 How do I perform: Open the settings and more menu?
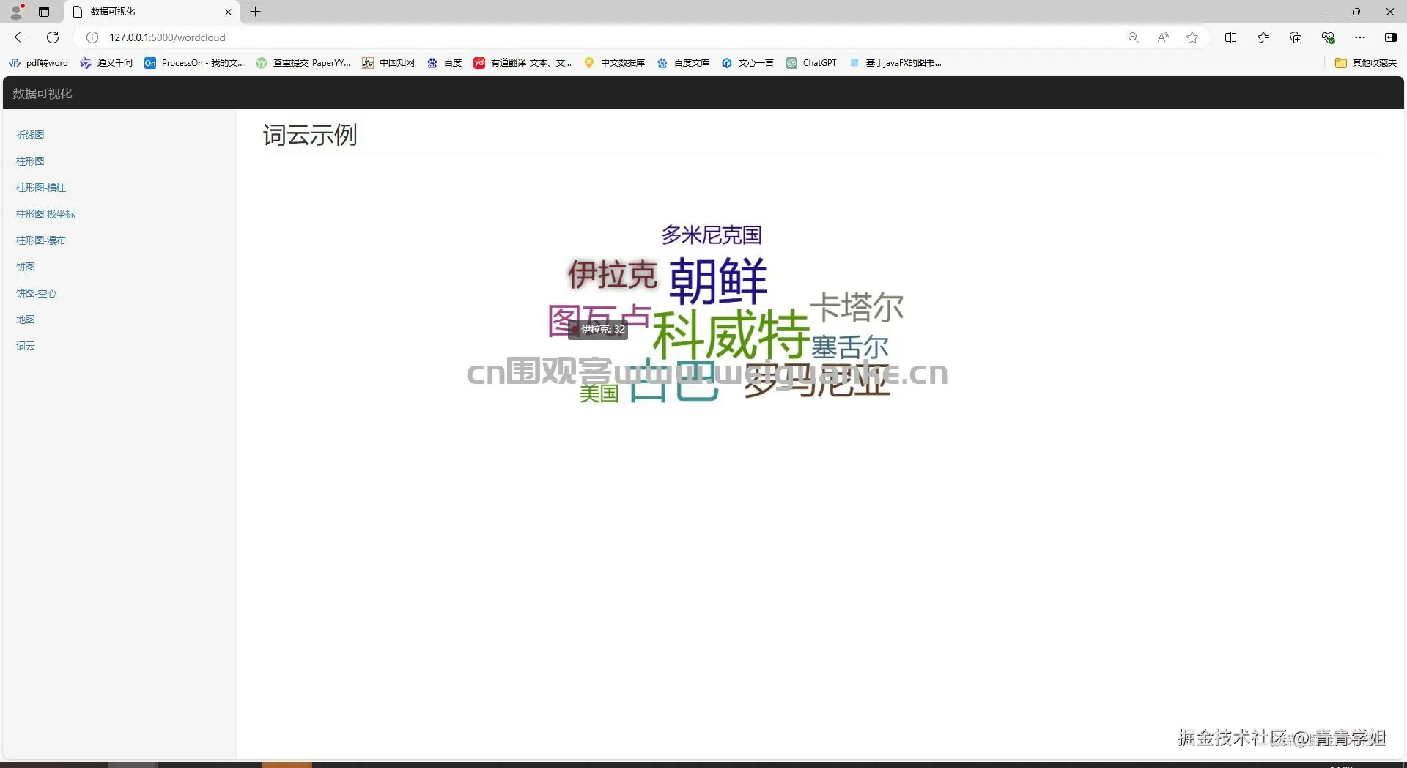1360,37
